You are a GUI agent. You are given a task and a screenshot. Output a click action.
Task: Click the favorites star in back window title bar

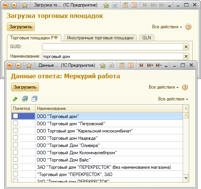[25, 5]
